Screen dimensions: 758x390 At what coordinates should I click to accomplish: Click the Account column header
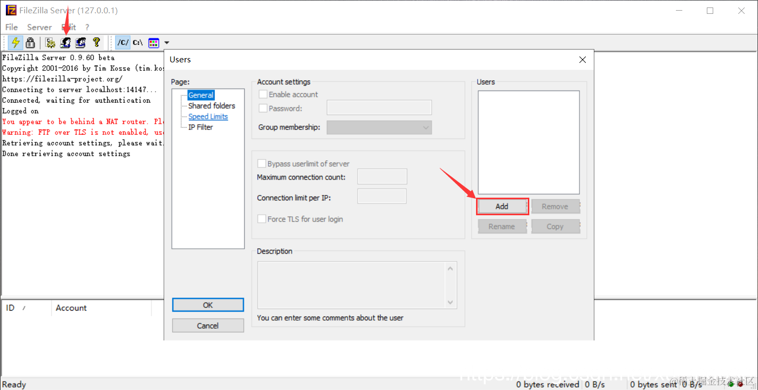pyautogui.click(x=101, y=308)
